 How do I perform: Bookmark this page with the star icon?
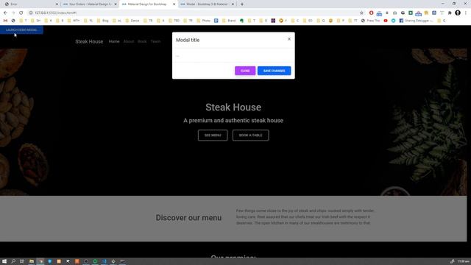(361, 13)
